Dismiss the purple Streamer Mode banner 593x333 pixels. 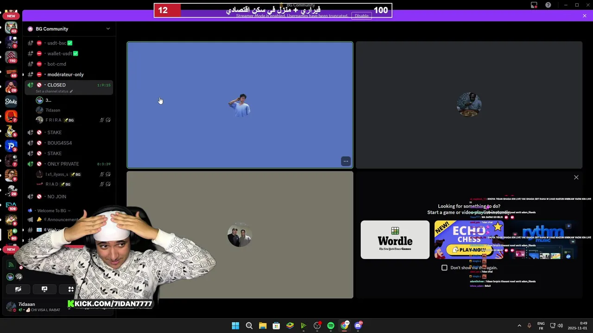coord(585,16)
